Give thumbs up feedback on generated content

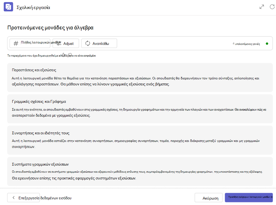[x=63, y=55]
